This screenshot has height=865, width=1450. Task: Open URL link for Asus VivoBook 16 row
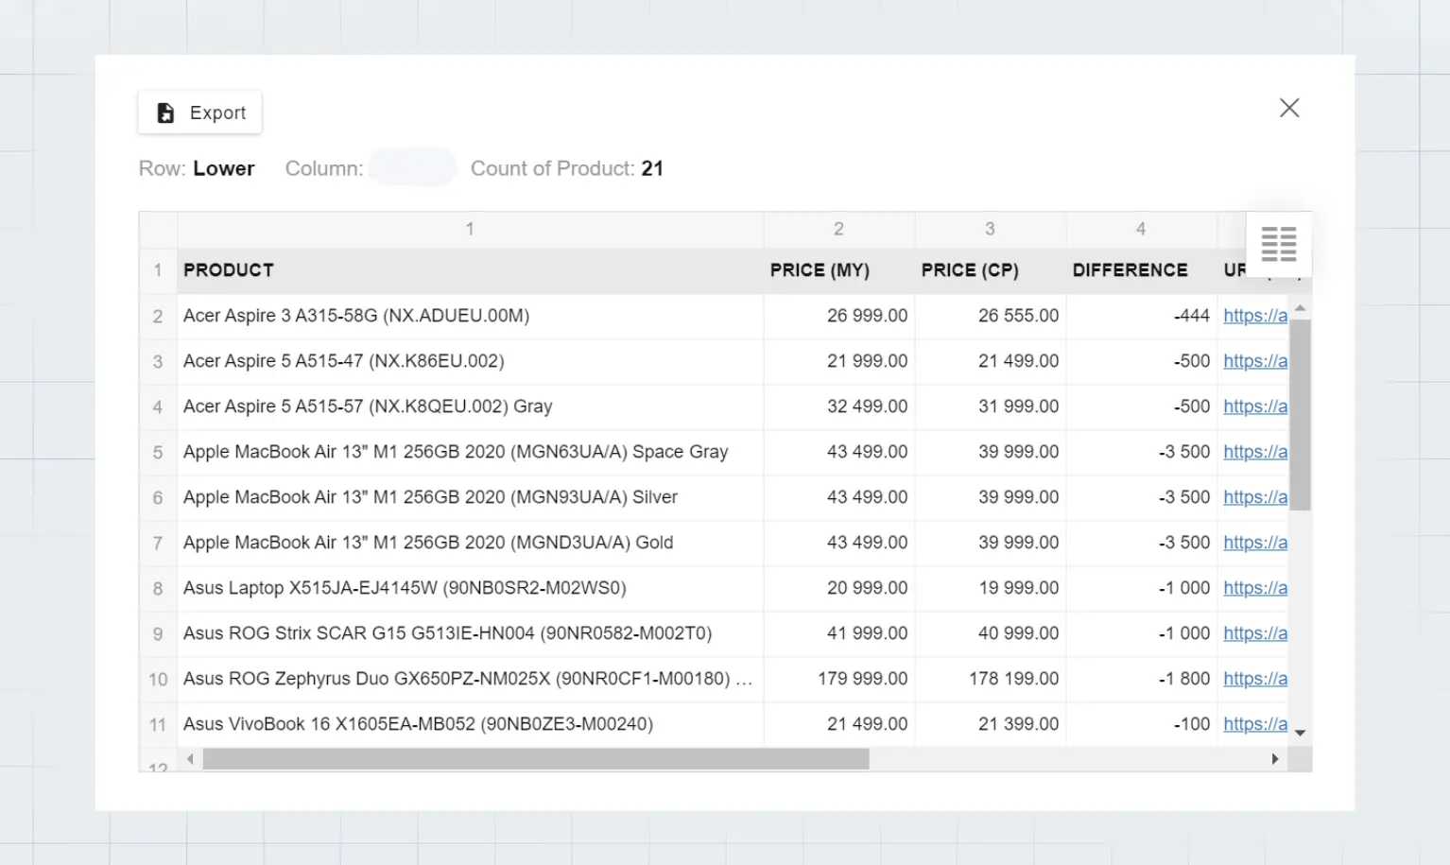pos(1254,724)
